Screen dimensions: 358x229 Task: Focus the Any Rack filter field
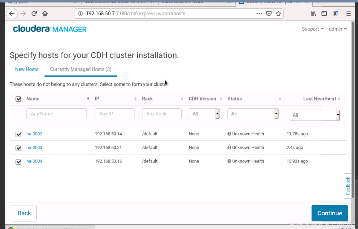click(x=162, y=114)
